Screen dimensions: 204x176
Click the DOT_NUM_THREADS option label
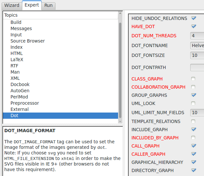point(154,36)
